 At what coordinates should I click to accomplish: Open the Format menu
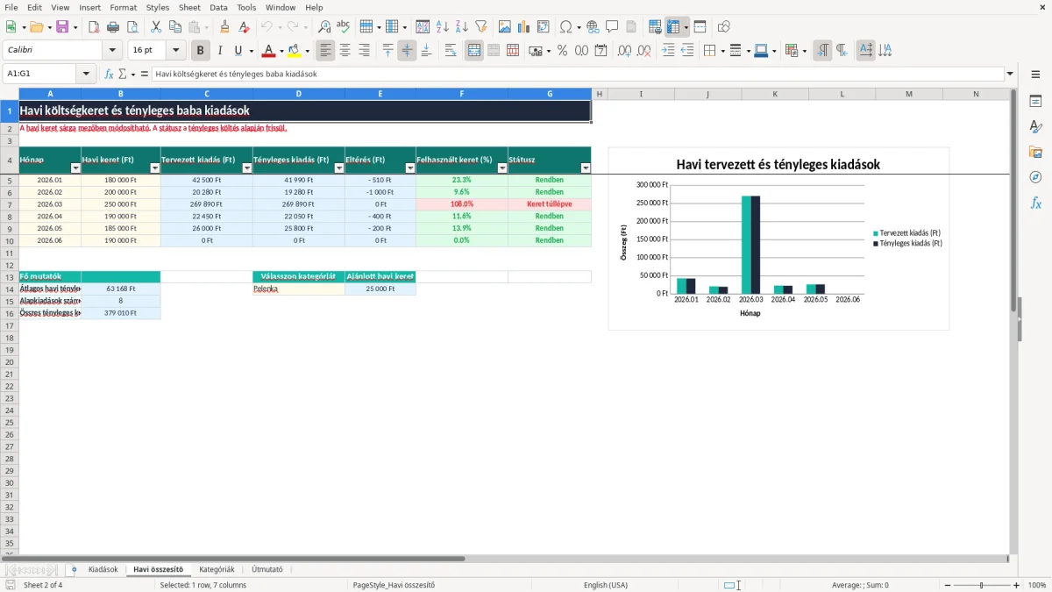[123, 7]
